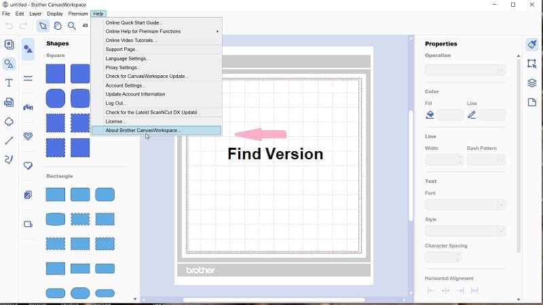Close the open Help menu
Screen dimensions: 543x305
[x=98, y=14]
